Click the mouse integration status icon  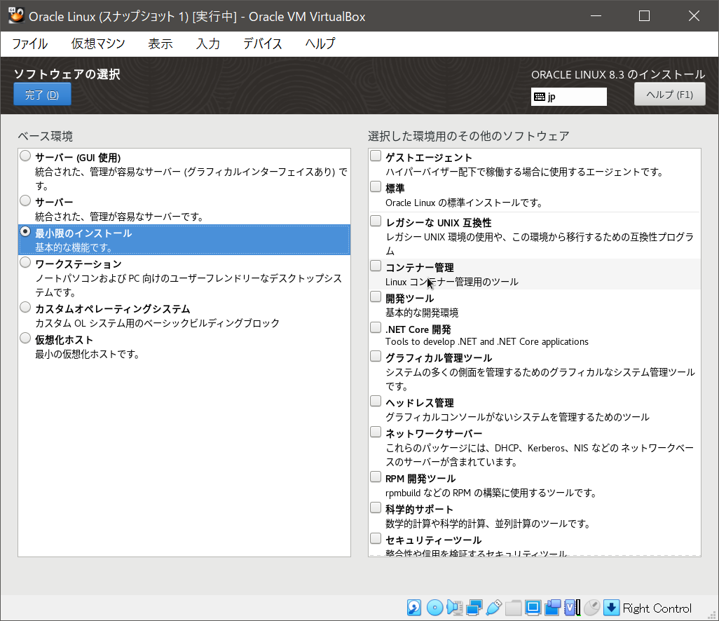592,608
